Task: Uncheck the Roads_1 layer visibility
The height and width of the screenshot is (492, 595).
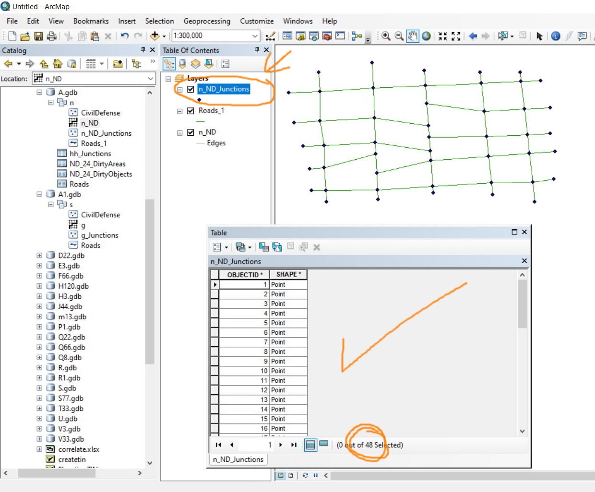Action: pos(190,111)
